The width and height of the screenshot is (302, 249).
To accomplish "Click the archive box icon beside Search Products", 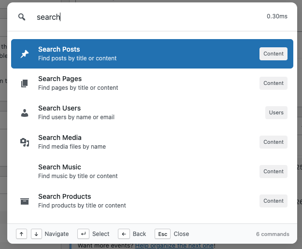I will point(25,201).
